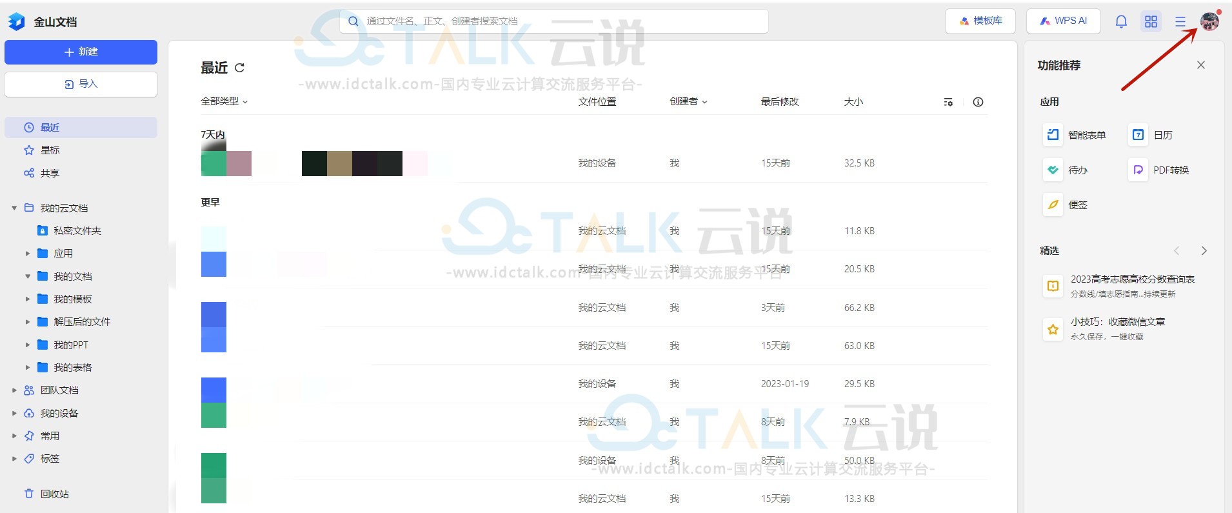This screenshot has height=513, width=1232.
Task: Click the 金山文档 logo icon
Action: (16, 21)
